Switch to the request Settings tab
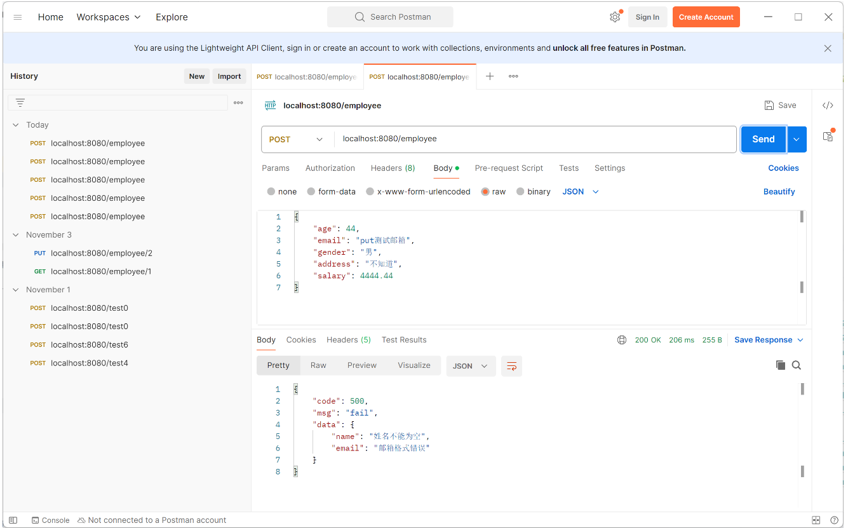The image size is (848, 528). click(x=610, y=168)
